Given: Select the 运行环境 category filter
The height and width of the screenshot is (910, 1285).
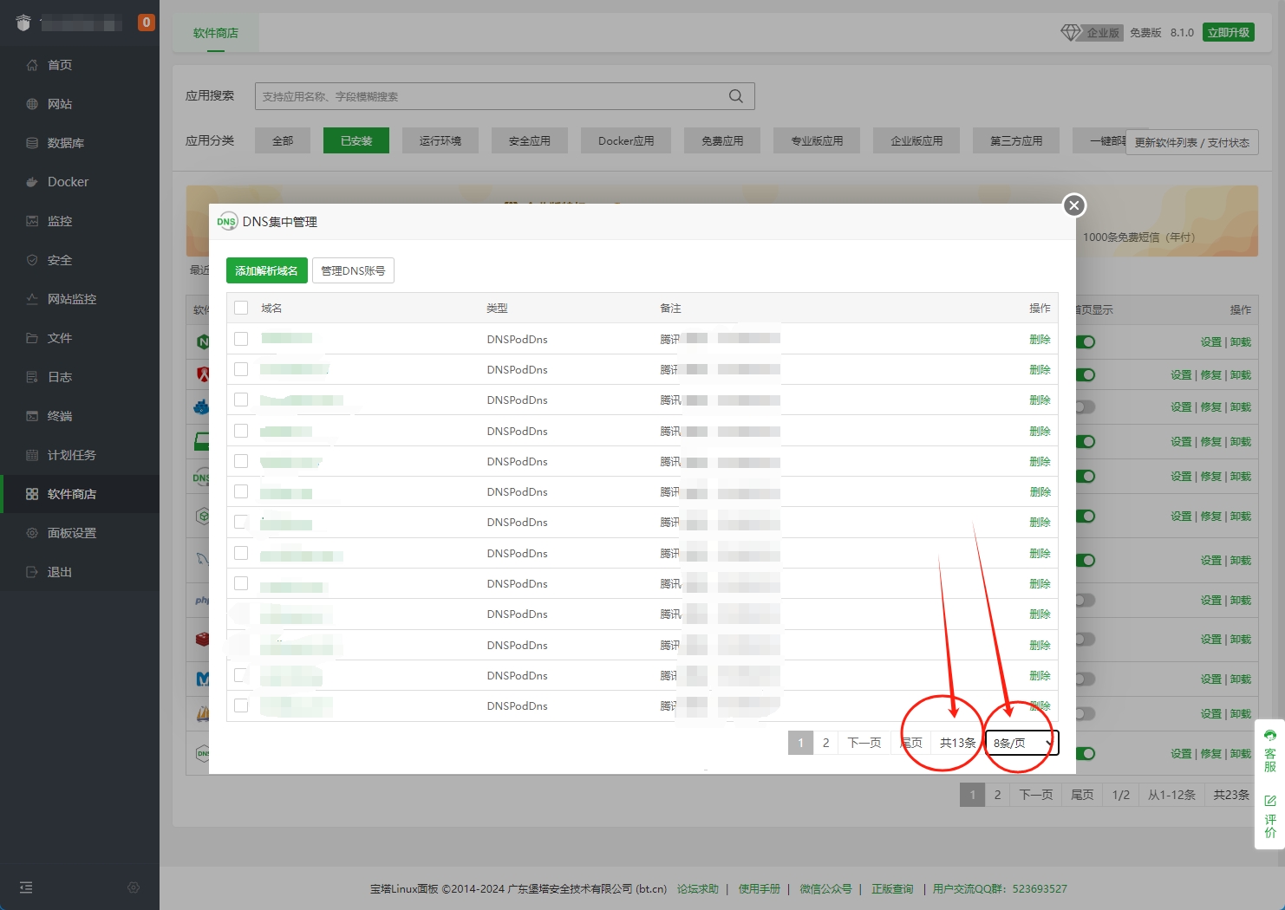Looking at the screenshot, I should (440, 140).
